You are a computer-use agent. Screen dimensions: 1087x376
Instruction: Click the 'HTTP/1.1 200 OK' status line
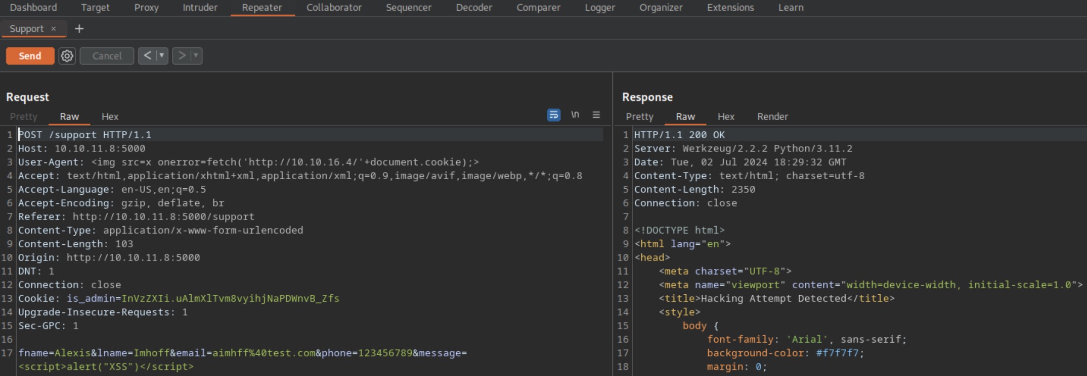click(x=679, y=135)
